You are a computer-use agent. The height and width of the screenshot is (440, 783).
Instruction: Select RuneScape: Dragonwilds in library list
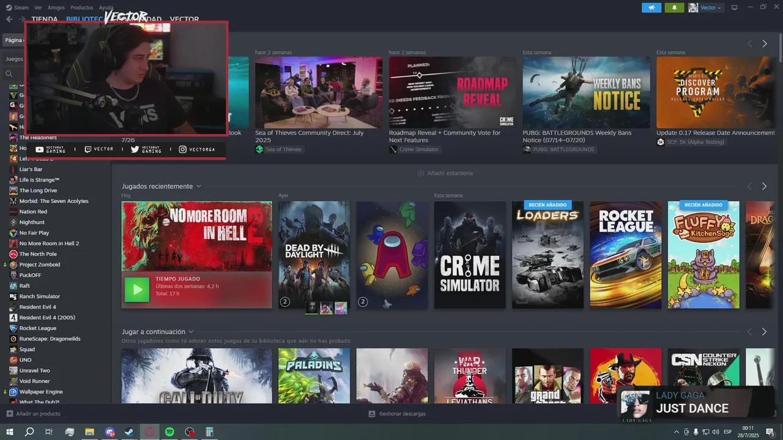(50, 339)
